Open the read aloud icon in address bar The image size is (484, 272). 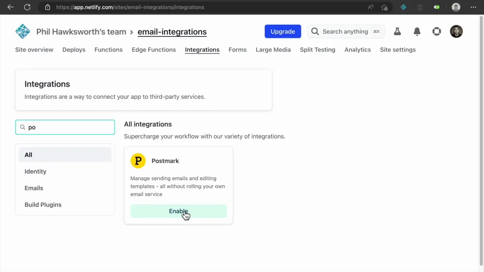point(371,7)
